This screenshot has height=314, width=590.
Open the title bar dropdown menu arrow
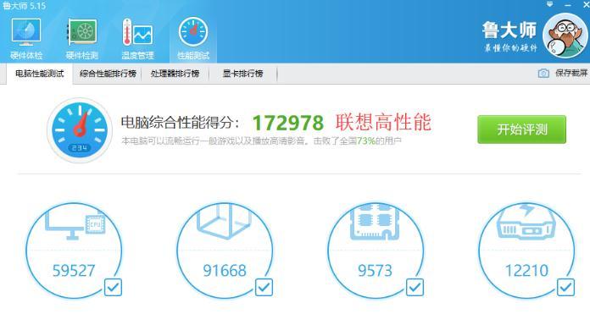(550, 5)
